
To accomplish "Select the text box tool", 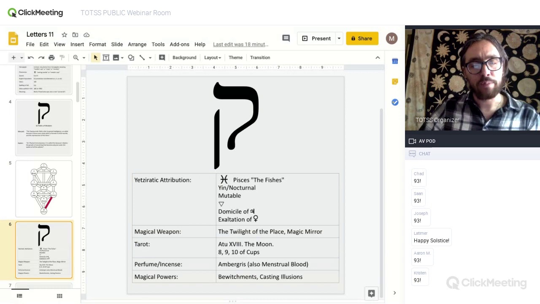I will coord(106,57).
